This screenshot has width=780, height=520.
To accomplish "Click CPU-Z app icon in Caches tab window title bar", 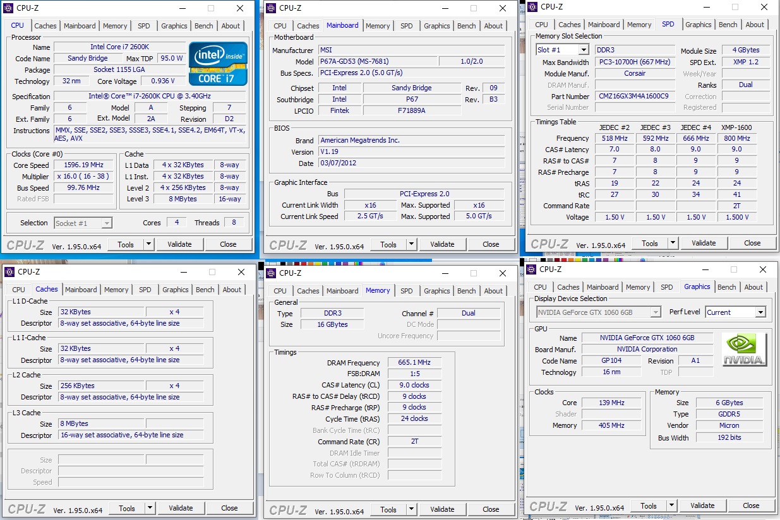I will click(x=8, y=272).
